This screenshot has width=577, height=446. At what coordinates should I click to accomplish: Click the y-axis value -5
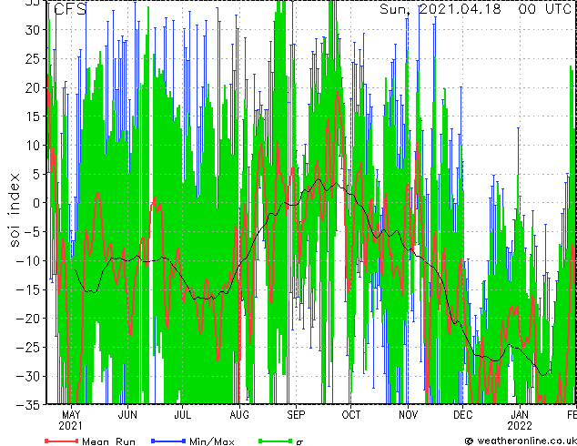(32, 232)
